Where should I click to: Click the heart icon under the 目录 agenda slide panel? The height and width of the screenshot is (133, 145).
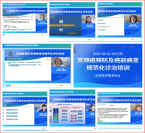[x=43, y=128]
